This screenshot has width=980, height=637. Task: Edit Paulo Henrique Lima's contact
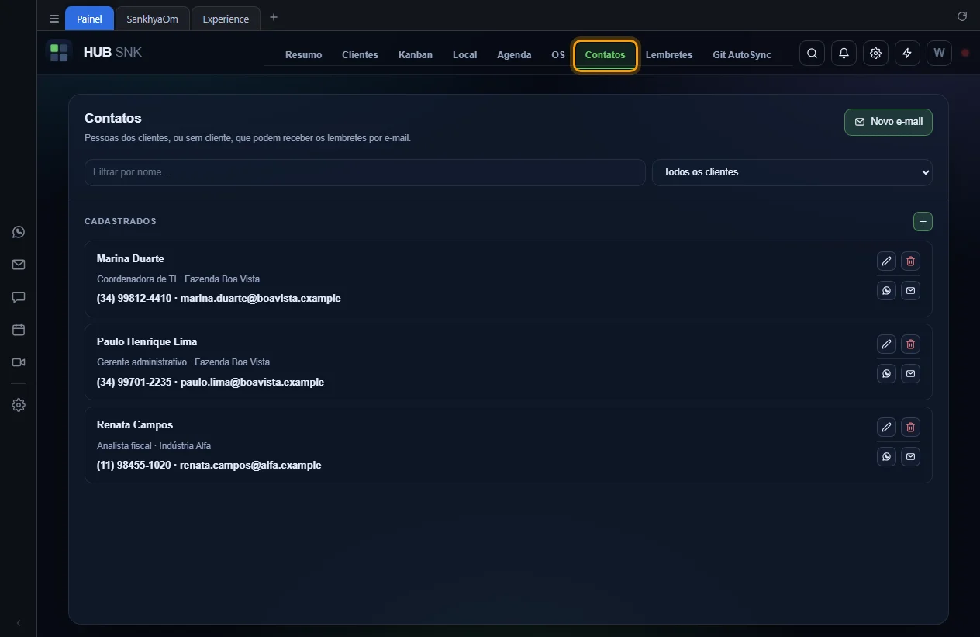(886, 344)
